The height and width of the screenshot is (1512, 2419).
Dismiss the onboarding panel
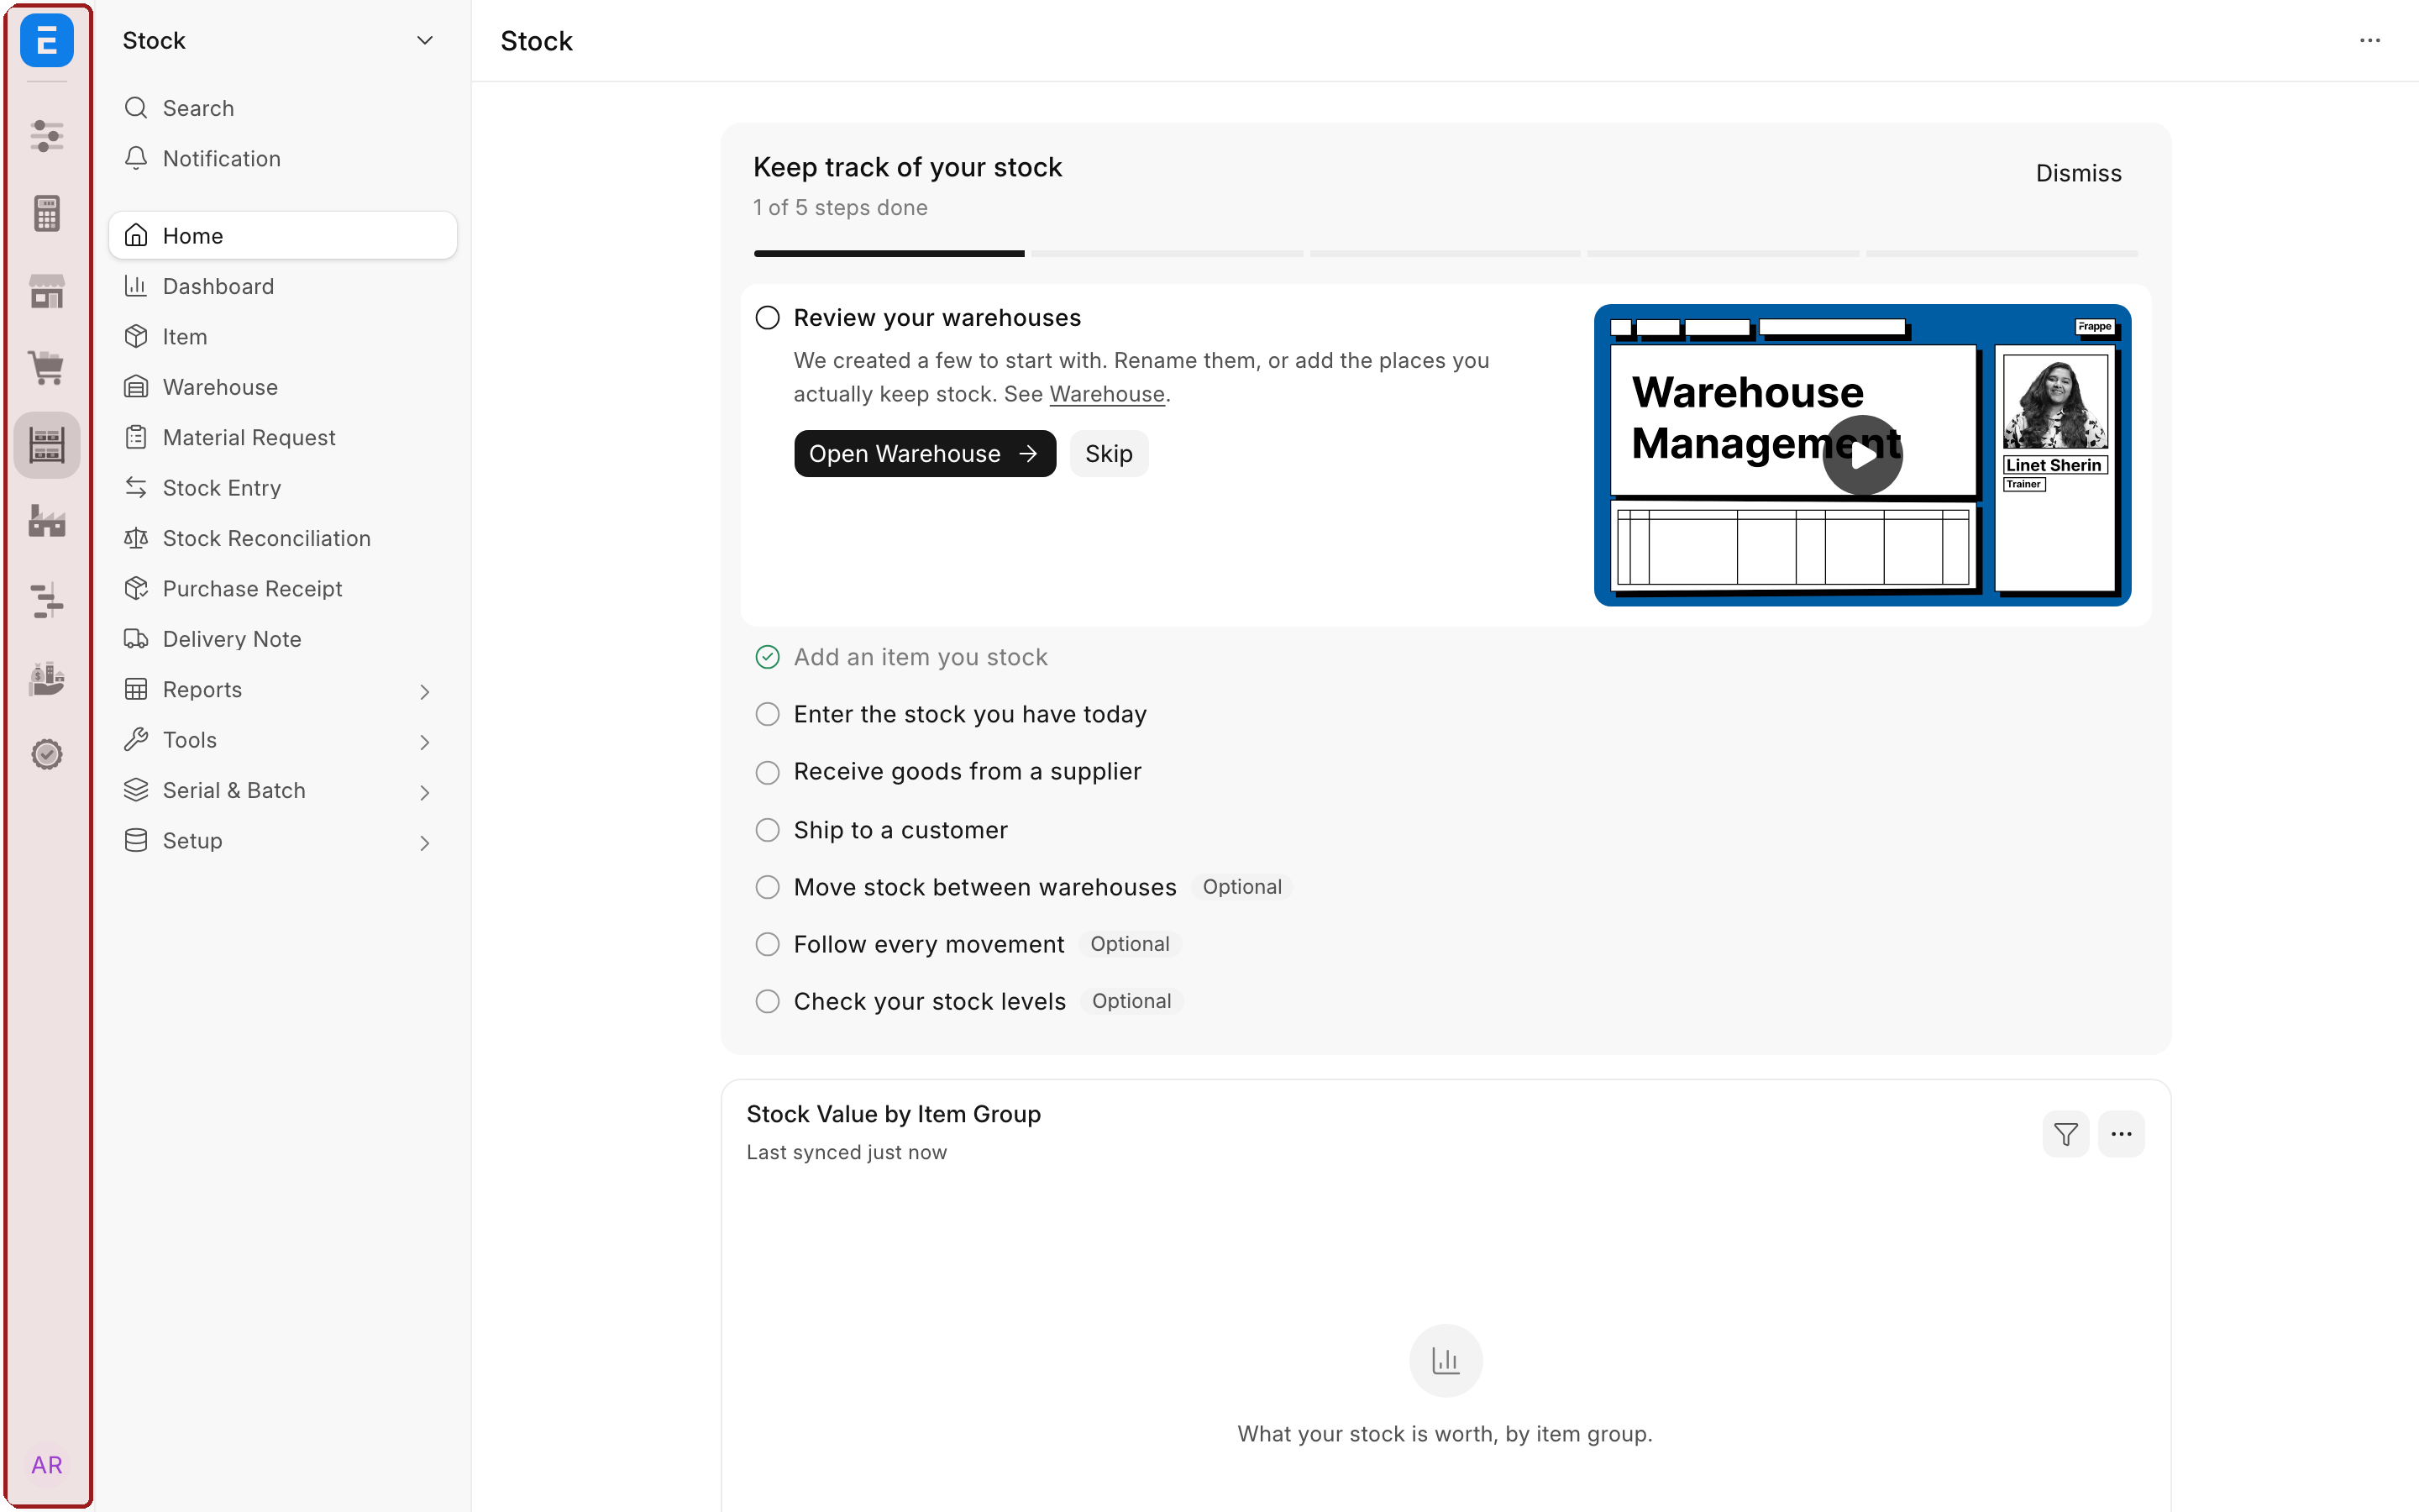click(x=2078, y=173)
